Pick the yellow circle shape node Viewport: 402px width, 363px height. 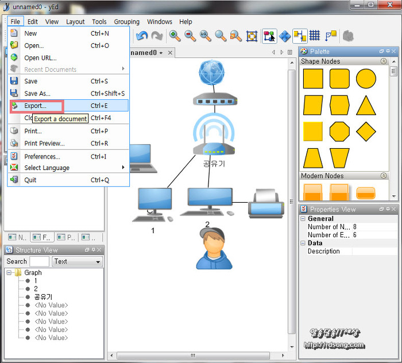point(366,79)
